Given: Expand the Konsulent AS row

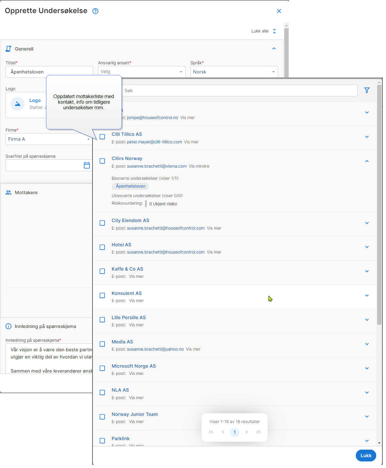Looking at the screenshot, I should tap(367, 295).
